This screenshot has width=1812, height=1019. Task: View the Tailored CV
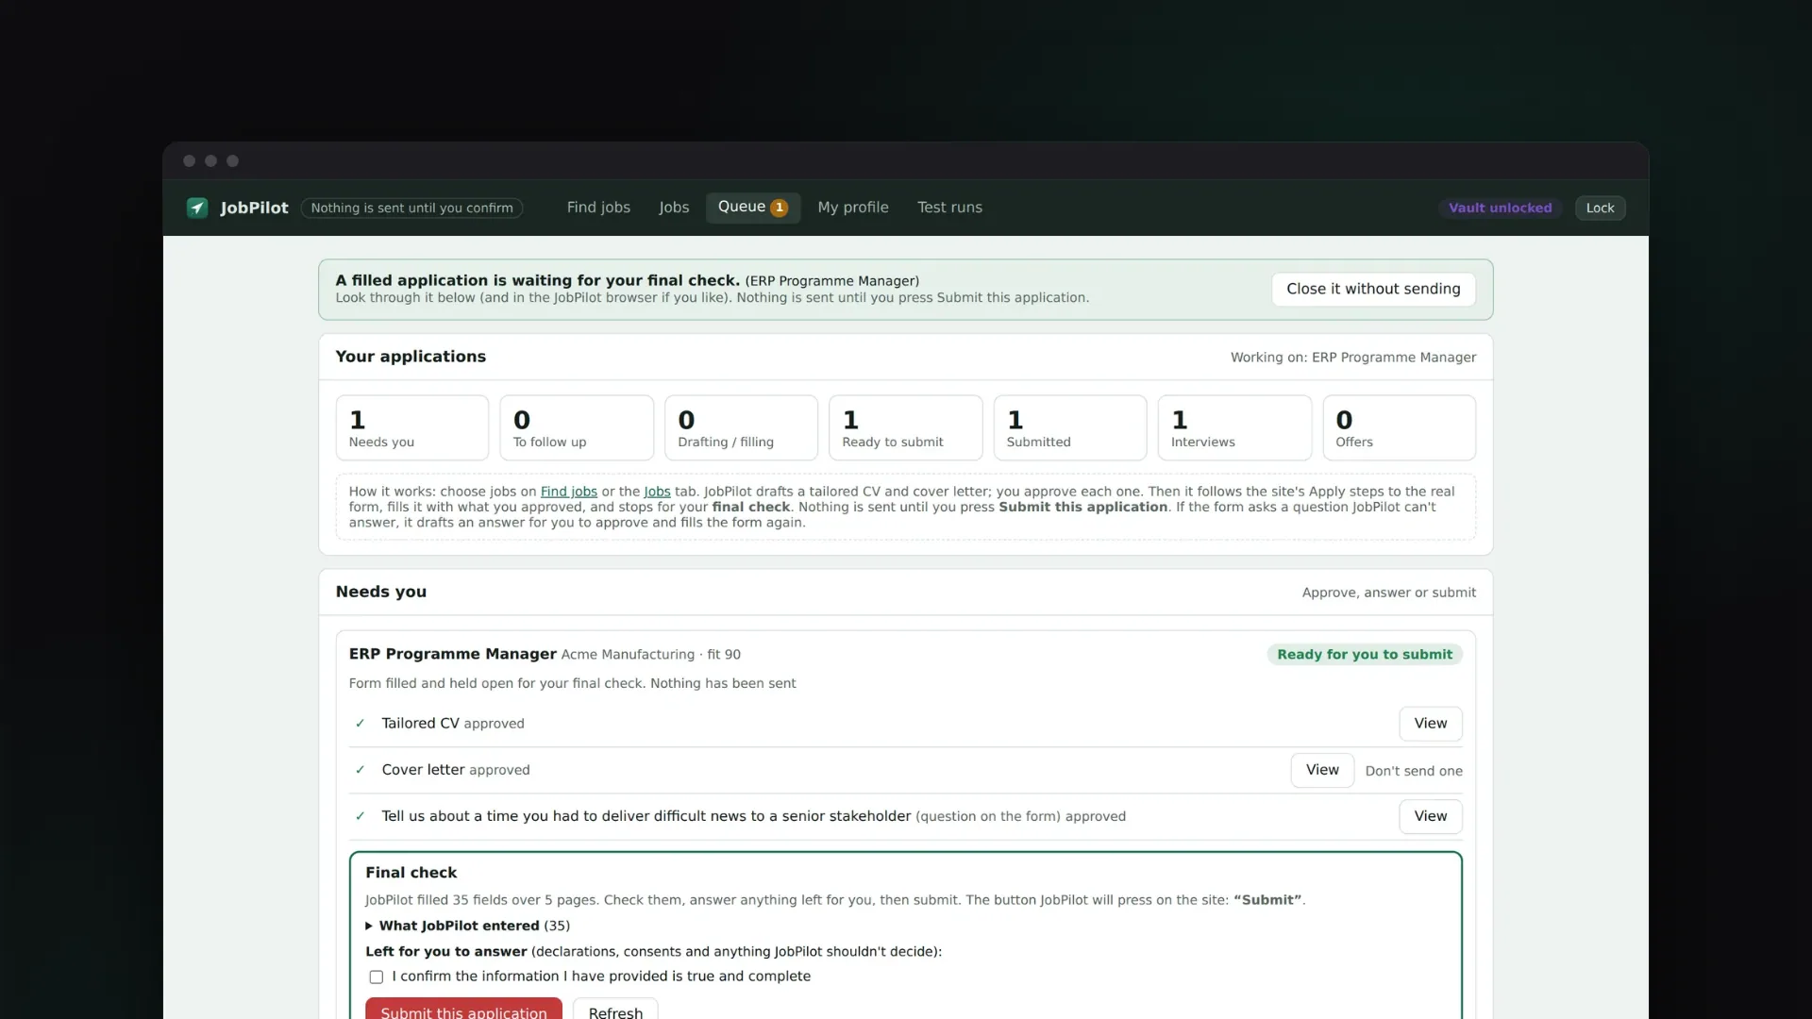pyautogui.click(x=1430, y=724)
